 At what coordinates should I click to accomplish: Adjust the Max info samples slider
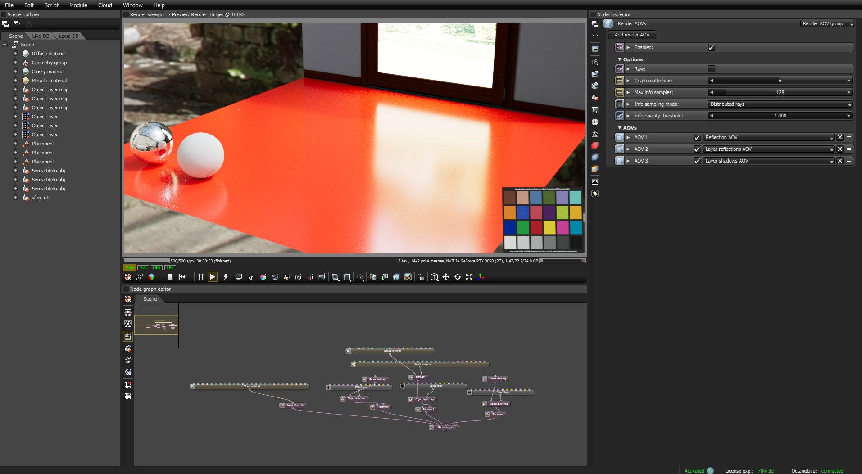tap(780, 92)
